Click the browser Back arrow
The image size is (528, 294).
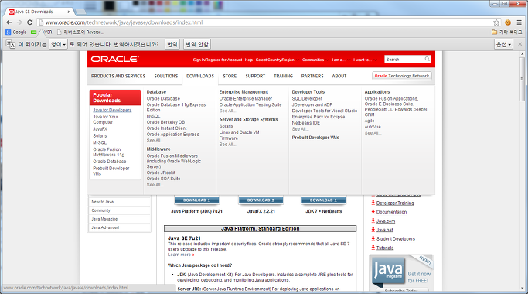9,22
